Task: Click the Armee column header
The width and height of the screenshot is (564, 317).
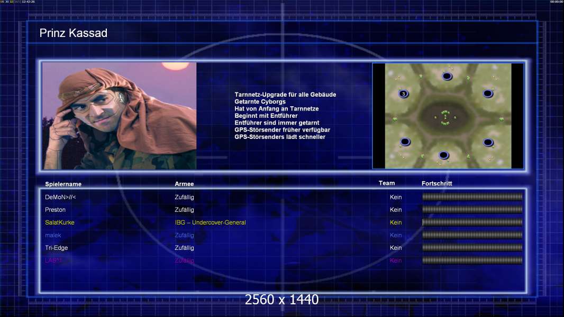Action: pos(184,184)
